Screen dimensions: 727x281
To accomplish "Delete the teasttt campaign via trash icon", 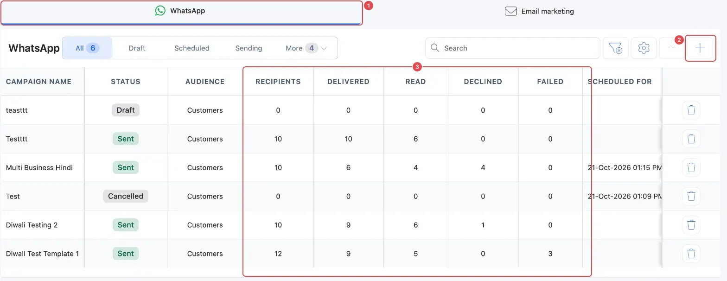I will [691, 110].
